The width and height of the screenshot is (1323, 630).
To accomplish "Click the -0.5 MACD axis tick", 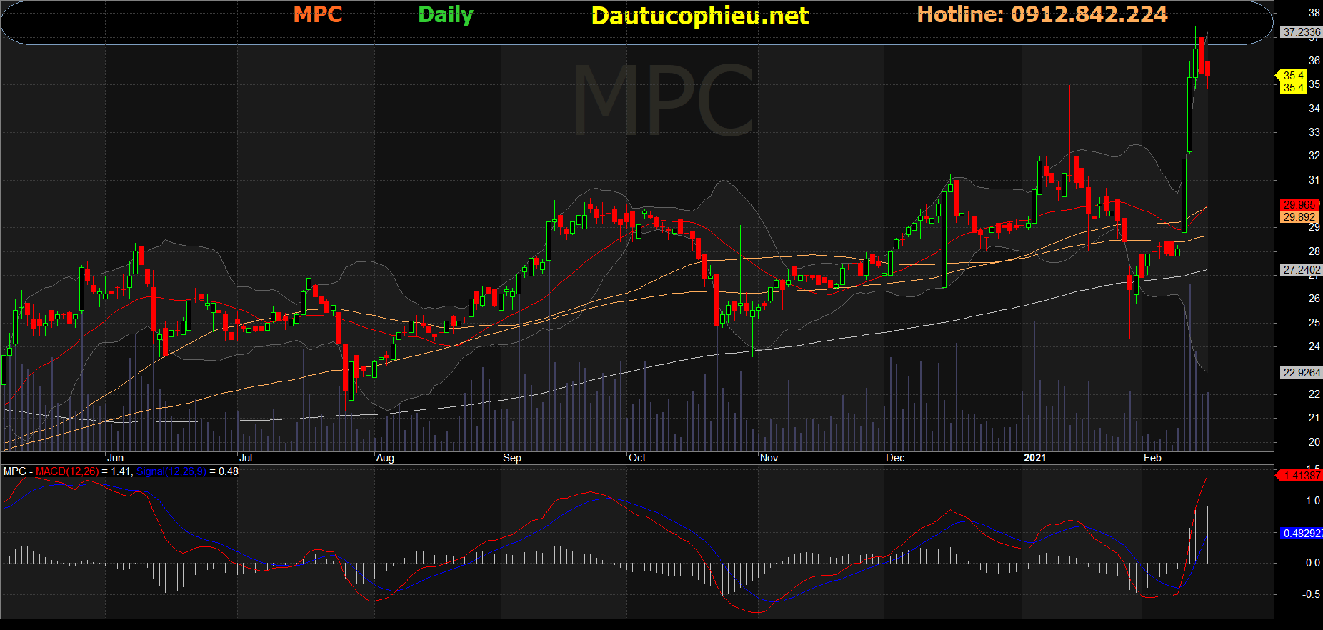I will 1312,594.
